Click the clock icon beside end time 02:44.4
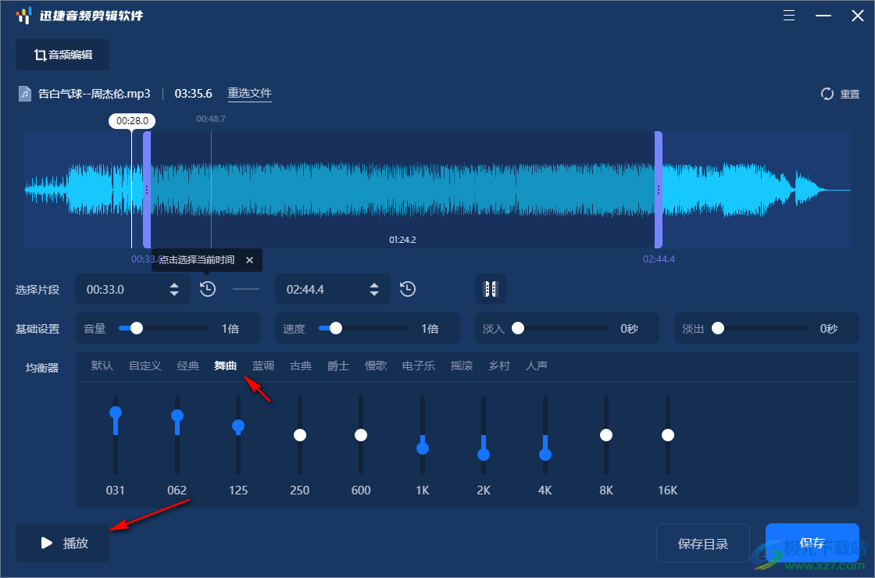875x578 pixels. tap(408, 289)
